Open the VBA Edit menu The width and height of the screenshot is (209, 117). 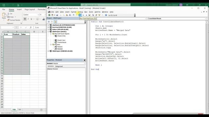tap(57, 12)
